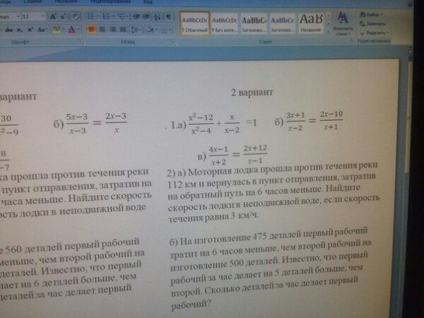Viewport: 424px width, 318px height.
Task: Open highlight color dropdown arrow
Action: (x=64, y=30)
